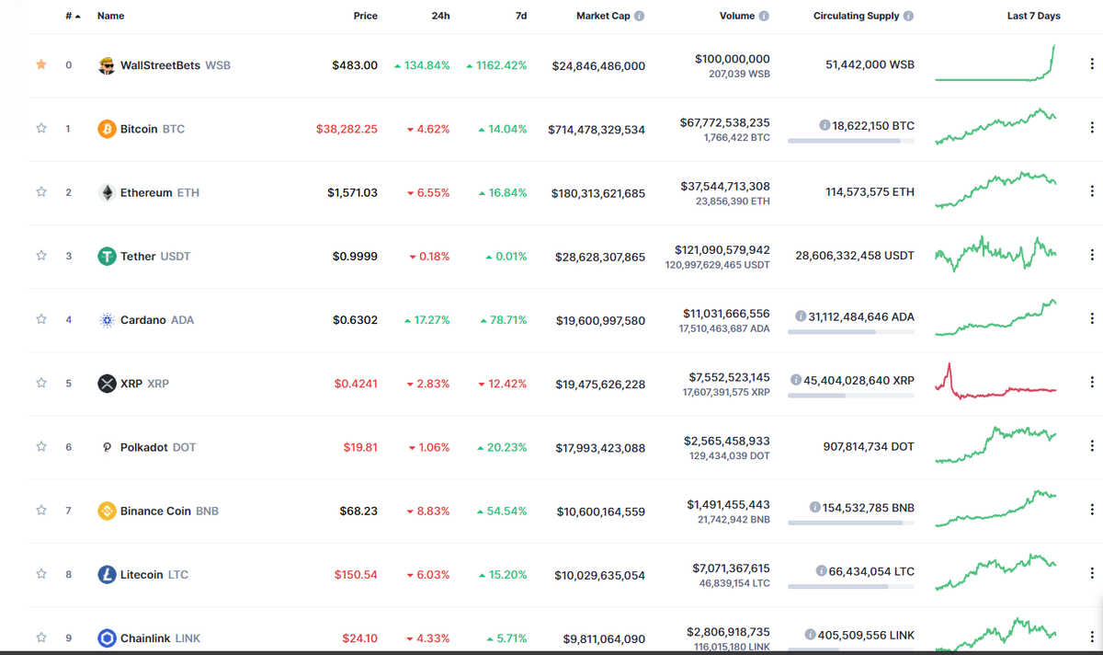Open the info tooltip beside Market Cap
Screen dimensions: 1103x655
[640, 16]
